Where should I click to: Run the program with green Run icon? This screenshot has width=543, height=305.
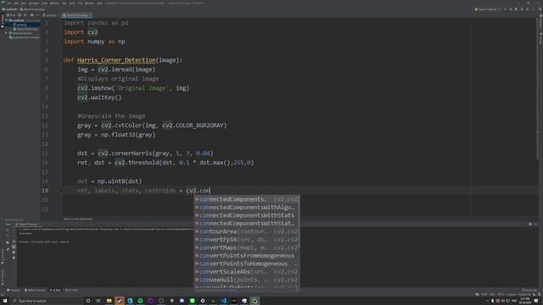(x=506, y=9)
